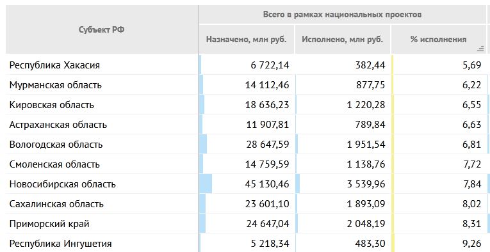Screen dimensions: 490x252
Task: Click Кировская область in the table
Action: point(52,105)
